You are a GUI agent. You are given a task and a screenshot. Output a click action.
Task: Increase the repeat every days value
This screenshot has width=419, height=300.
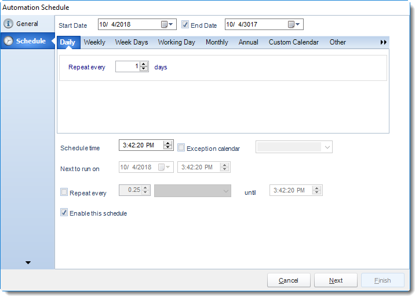pos(144,64)
